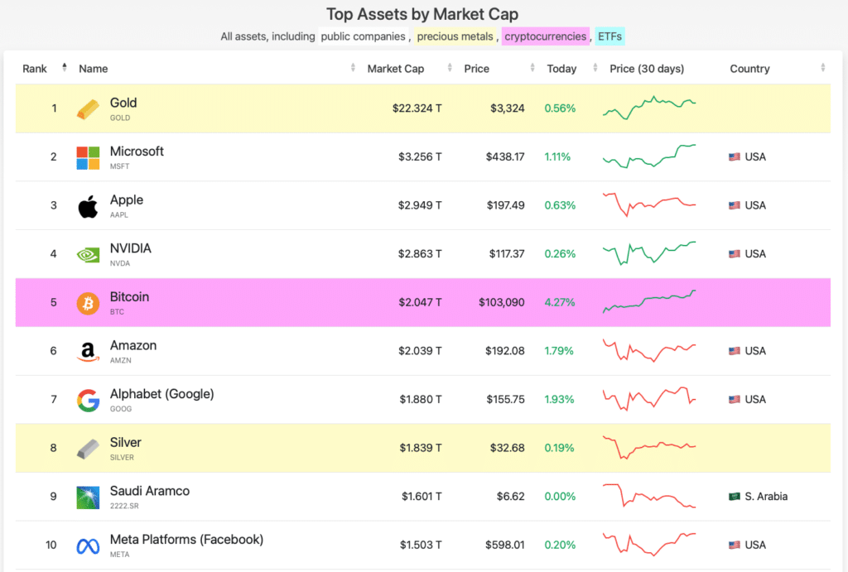The width and height of the screenshot is (848, 572).
Task: Click Alphabet's 1.93% daily change
Action: coord(559,400)
